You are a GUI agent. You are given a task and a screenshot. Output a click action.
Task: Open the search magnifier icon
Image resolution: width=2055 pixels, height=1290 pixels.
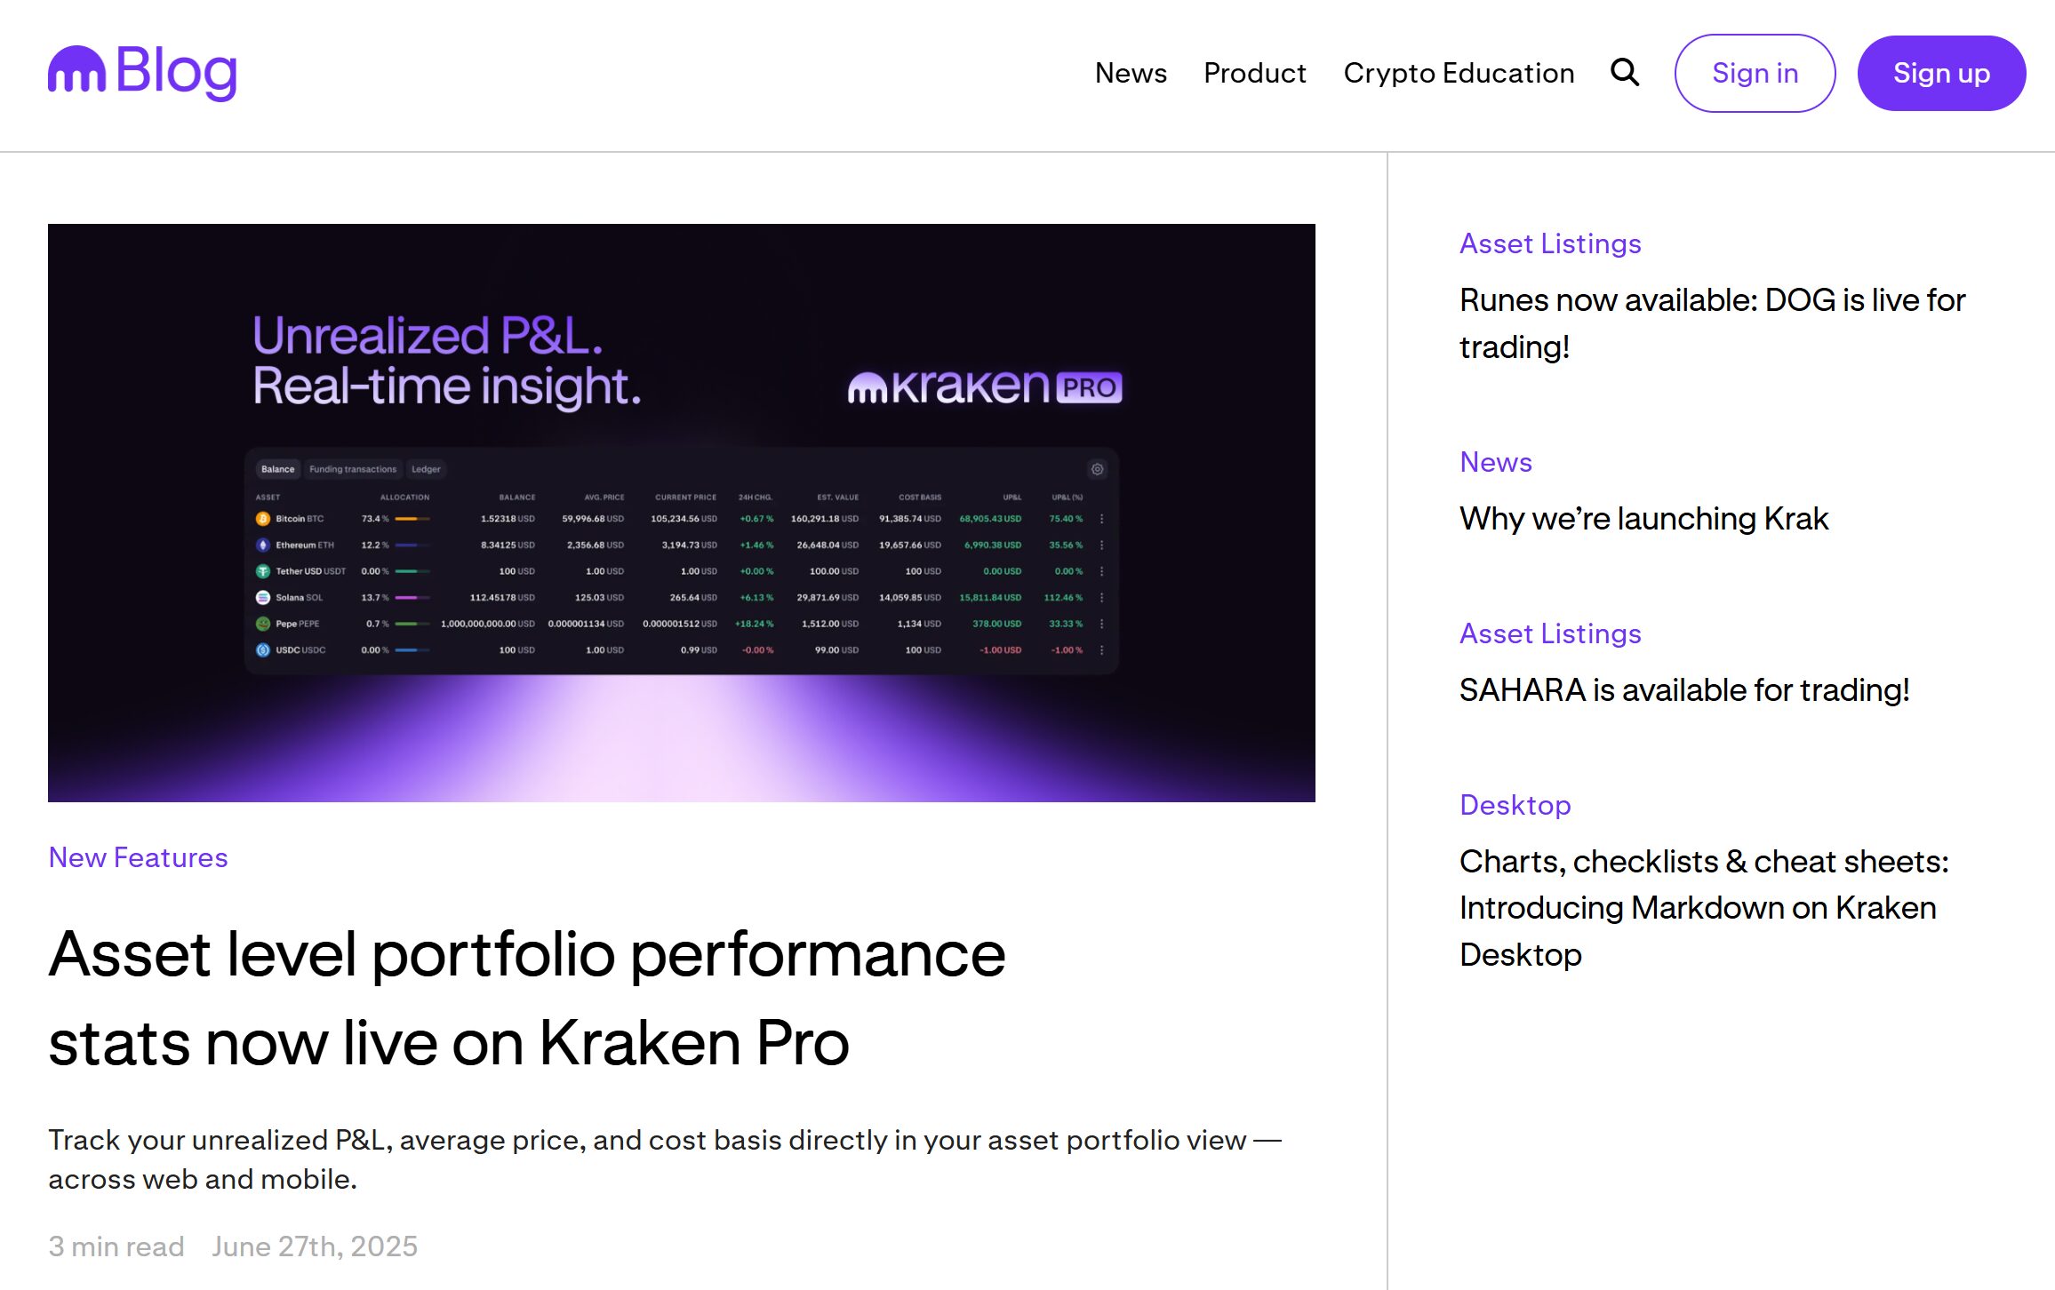pyautogui.click(x=1624, y=72)
